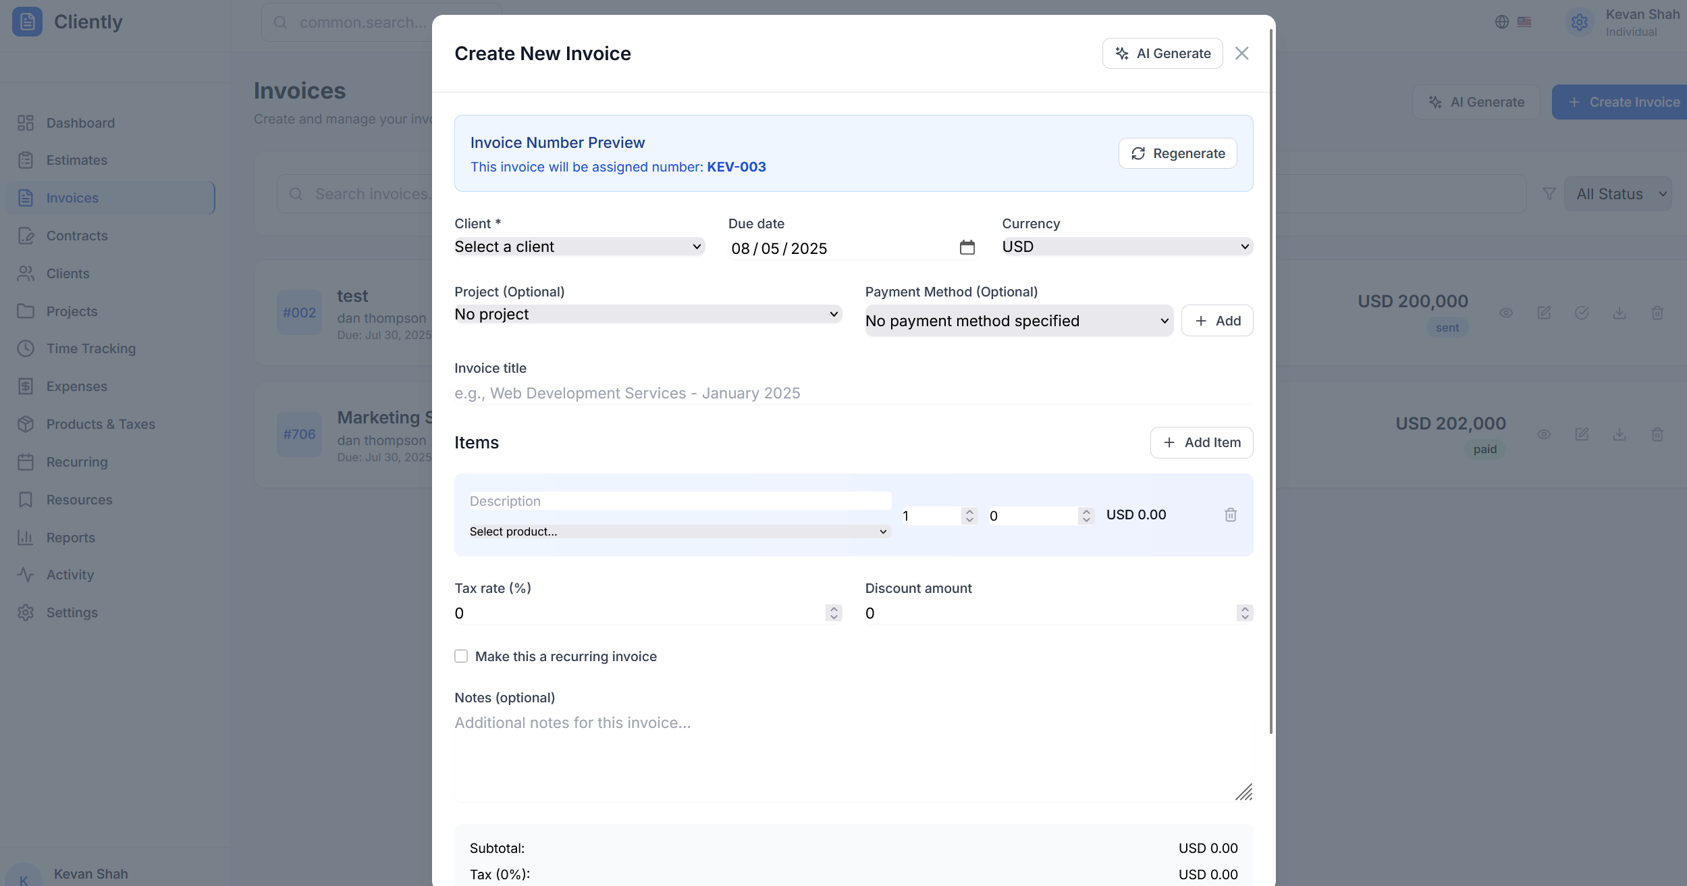Click the edit pencil icon on invoice #706
The width and height of the screenshot is (1687, 886).
point(1581,434)
